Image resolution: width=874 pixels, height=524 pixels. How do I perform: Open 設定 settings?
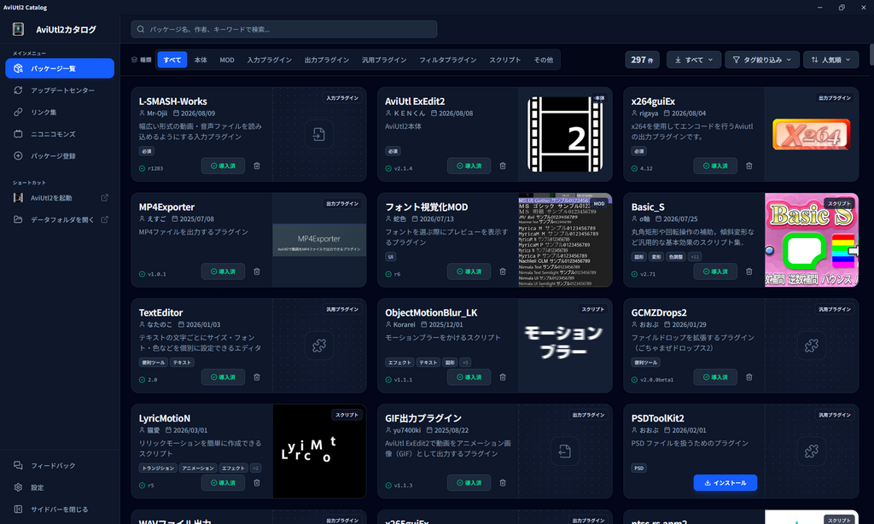coord(60,487)
